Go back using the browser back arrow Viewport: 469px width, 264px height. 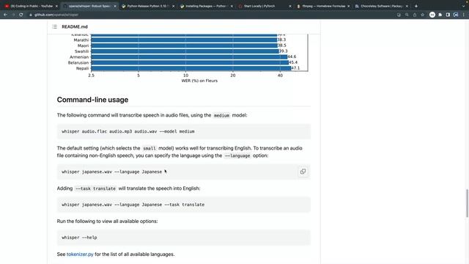coord(5,15)
